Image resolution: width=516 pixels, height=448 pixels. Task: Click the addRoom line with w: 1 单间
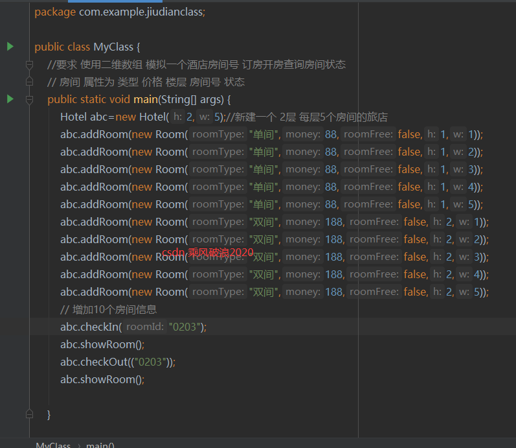(x=271, y=134)
